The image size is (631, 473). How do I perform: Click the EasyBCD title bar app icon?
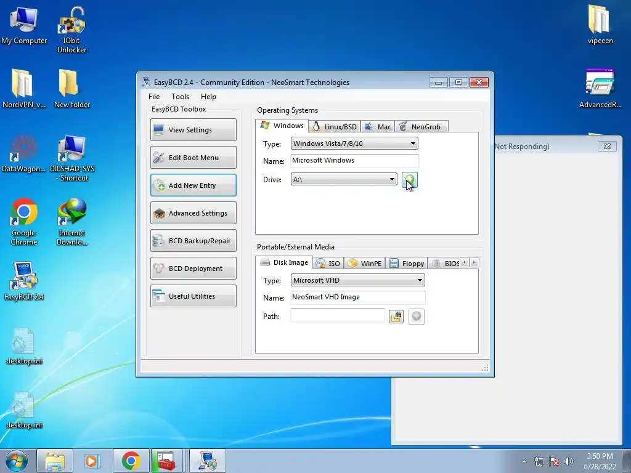click(146, 82)
